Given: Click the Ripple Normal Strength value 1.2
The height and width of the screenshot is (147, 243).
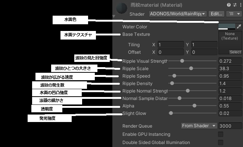Looking at the screenshot, I should click(230, 91).
